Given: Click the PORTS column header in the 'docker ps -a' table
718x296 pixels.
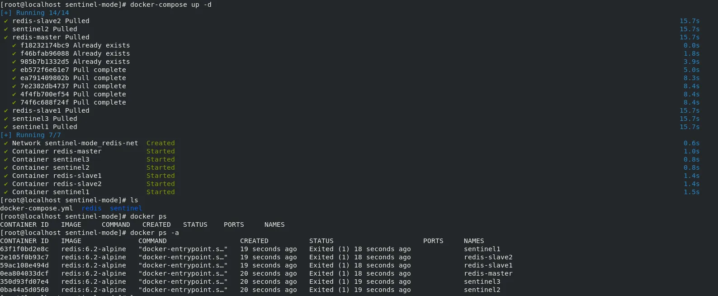Looking at the screenshot, I should point(433,241).
